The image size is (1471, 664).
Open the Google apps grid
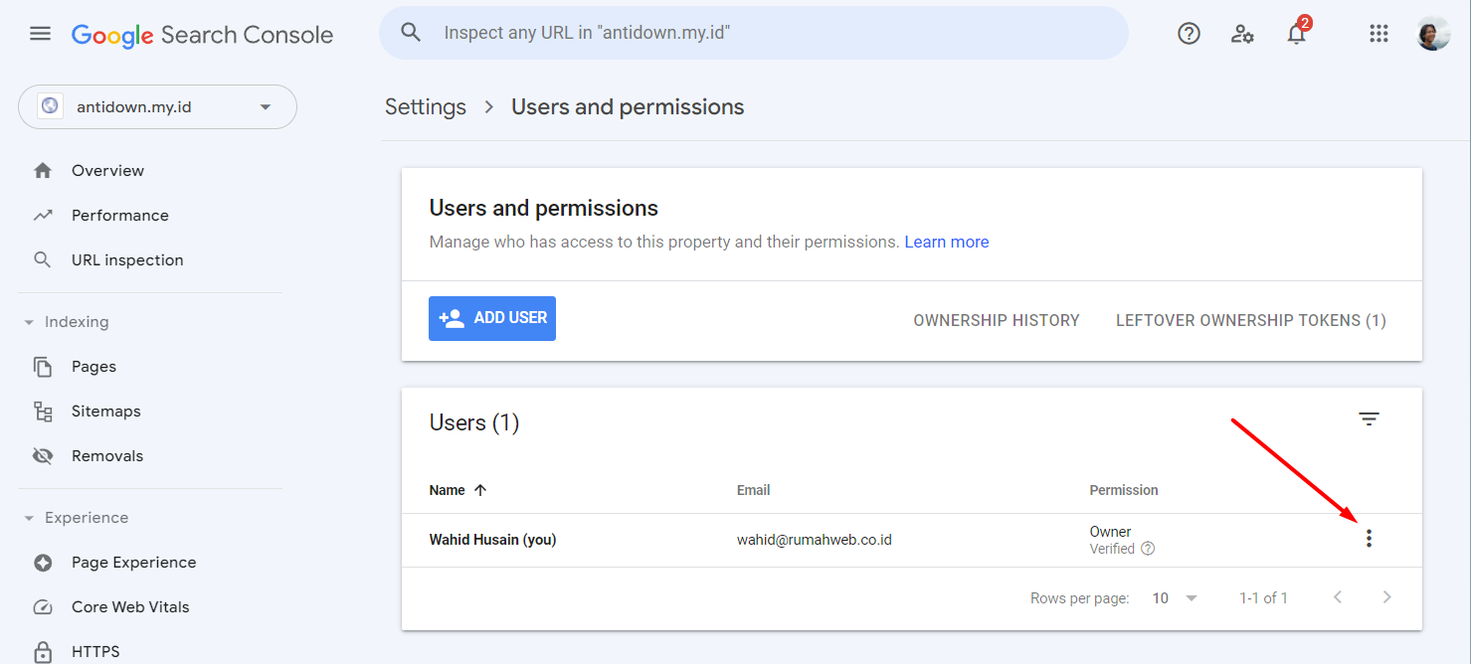click(1379, 34)
